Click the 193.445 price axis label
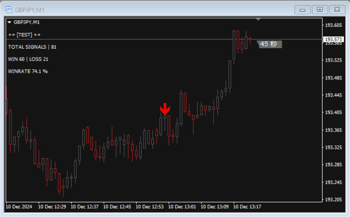Image resolution: width=350 pixels, height=217 pixels. [333, 95]
